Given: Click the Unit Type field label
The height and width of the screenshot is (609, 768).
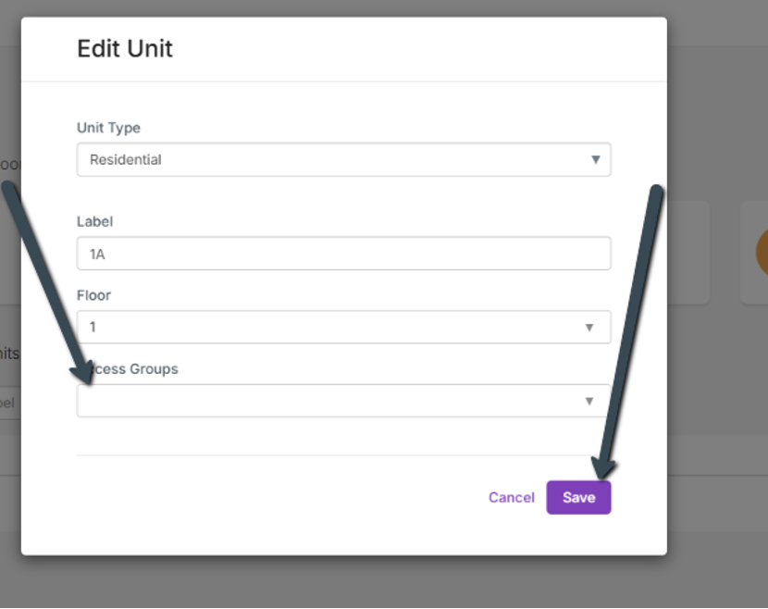Looking at the screenshot, I should click(x=108, y=128).
